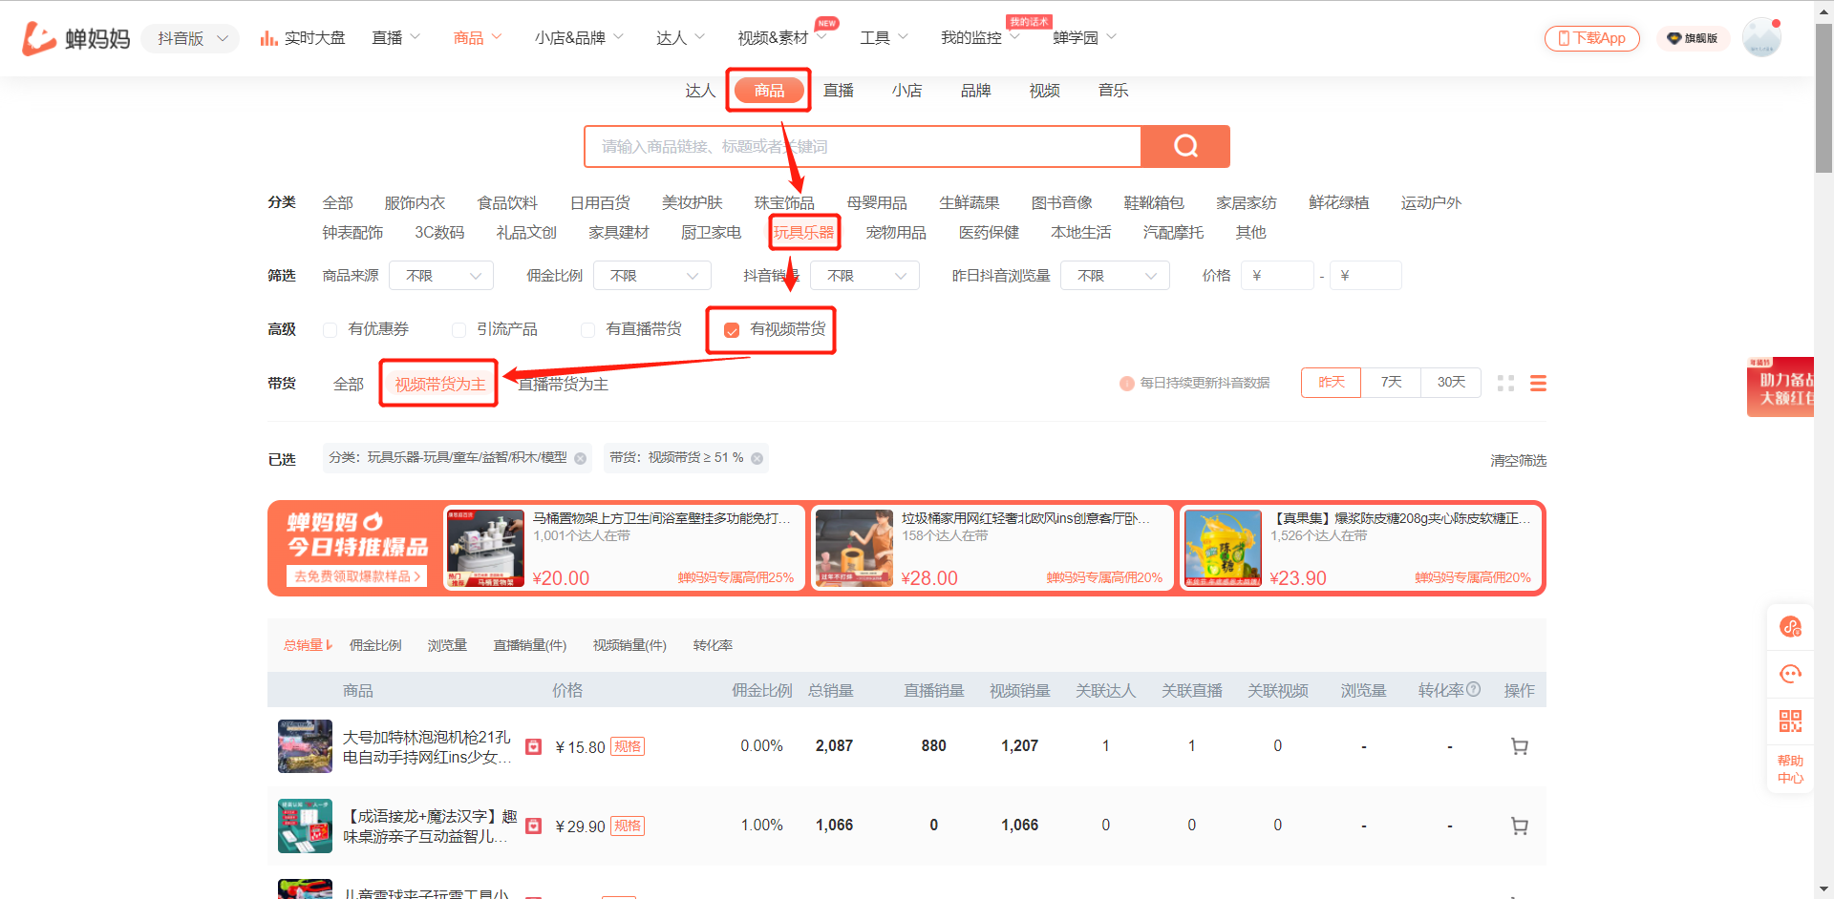Add 成语接龙 product to cart
The width and height of the screenshot is (1834, 899).
(x=1519, y=826)
